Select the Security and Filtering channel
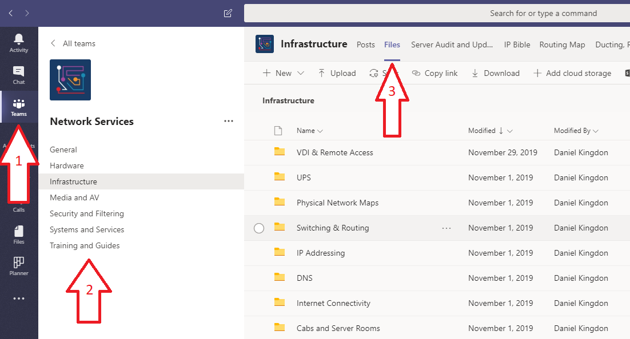This screenshot has height=339, width=630. pos(87,213)
